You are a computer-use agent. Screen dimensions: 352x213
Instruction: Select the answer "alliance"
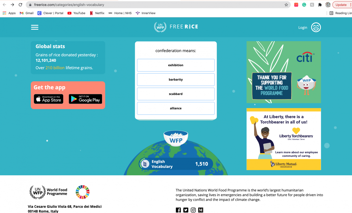tap(176, 108)
